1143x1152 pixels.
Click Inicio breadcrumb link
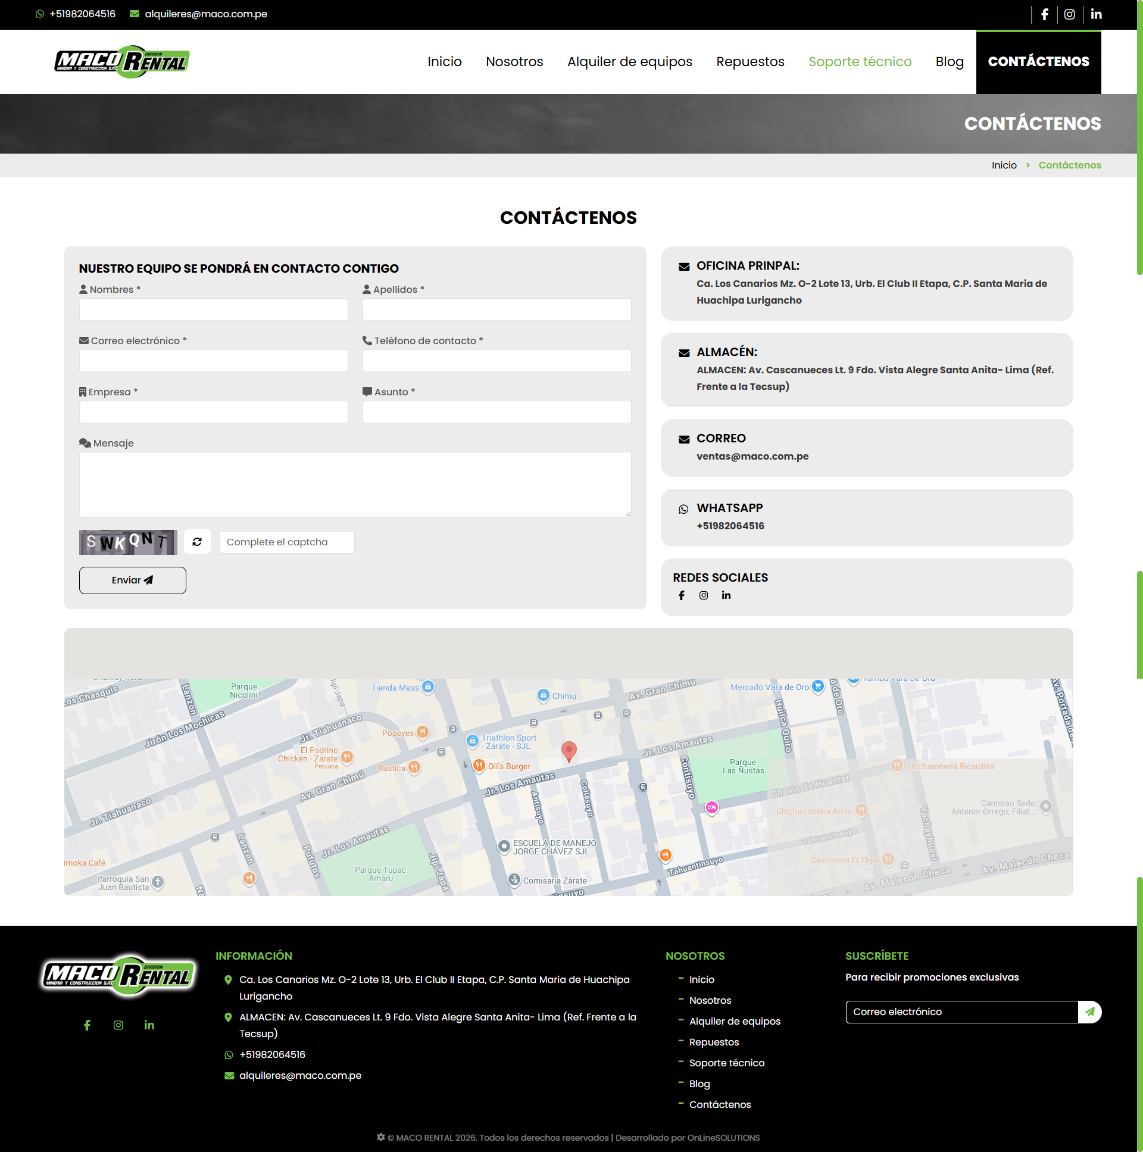tap(1004, 165)
